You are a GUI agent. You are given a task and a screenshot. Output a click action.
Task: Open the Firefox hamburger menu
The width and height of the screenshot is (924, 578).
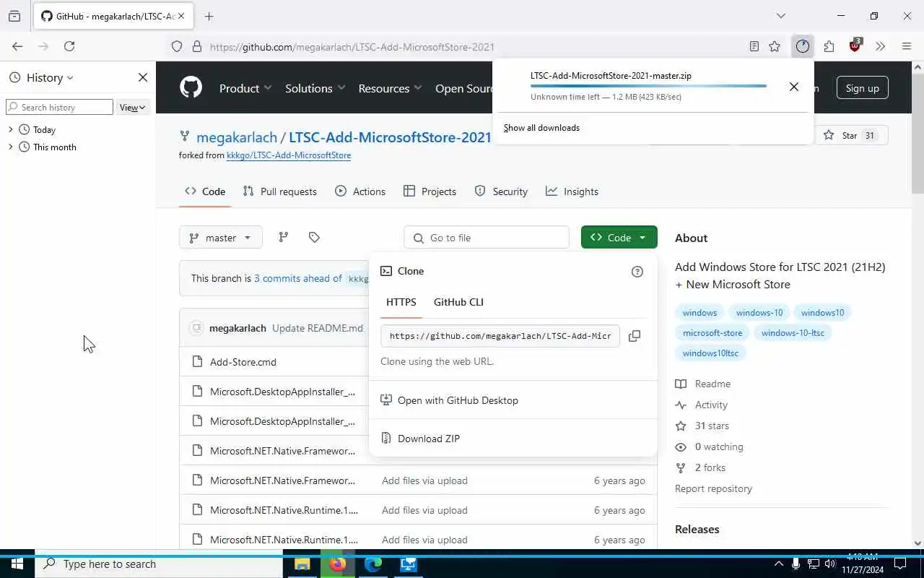point(907,46)
